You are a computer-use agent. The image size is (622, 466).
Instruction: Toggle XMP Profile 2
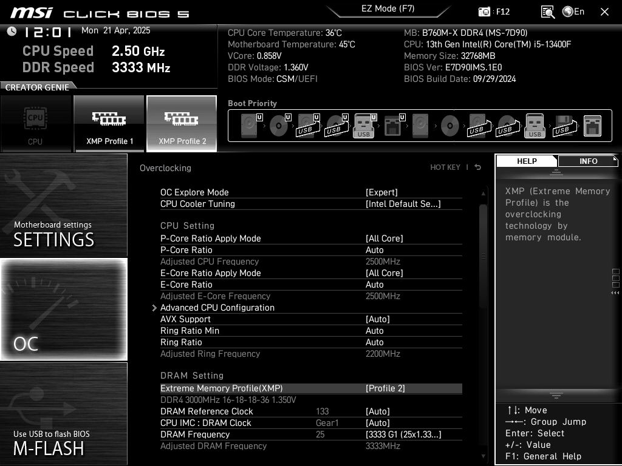182,124
